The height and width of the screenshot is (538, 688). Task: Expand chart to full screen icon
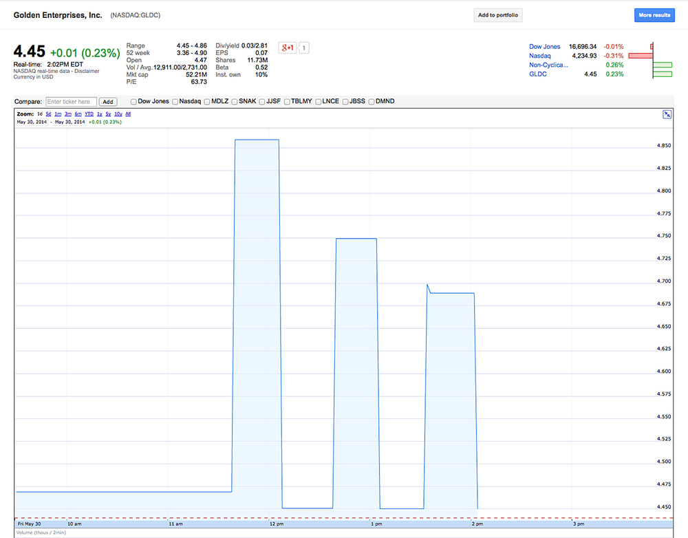pos(667,114)
